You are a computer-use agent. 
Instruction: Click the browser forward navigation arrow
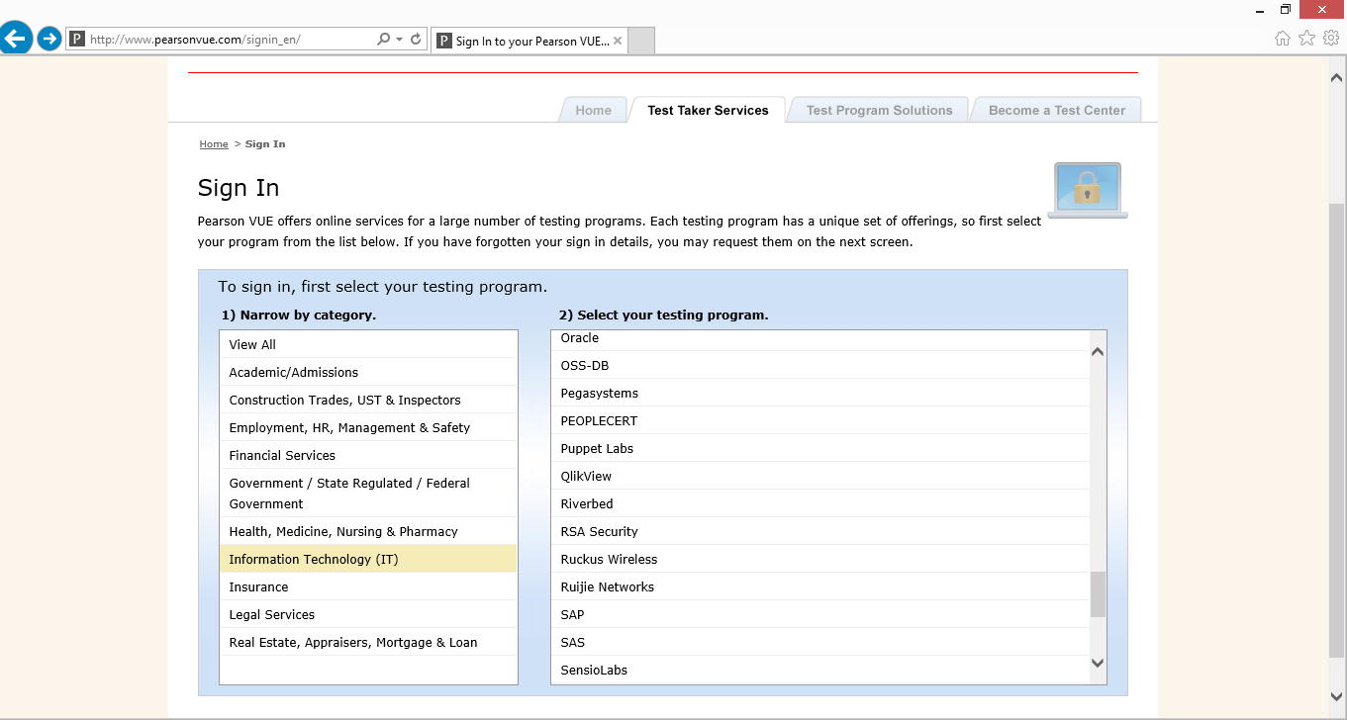click(x=48, y=40)
